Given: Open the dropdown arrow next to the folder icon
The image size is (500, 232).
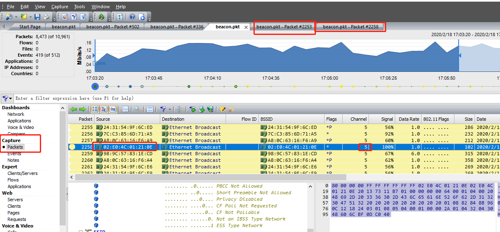Looking at the screenshot, I should pos(30,17).
